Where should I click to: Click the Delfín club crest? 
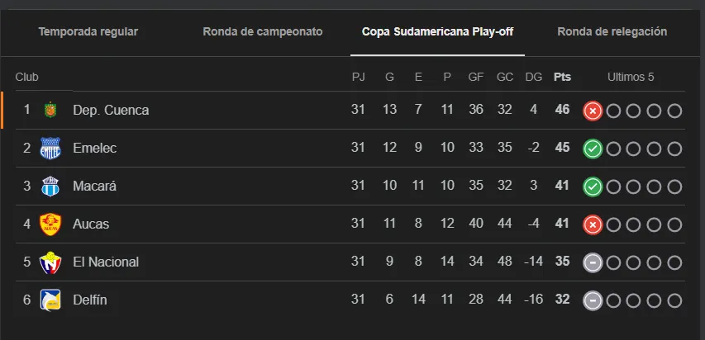51,300
